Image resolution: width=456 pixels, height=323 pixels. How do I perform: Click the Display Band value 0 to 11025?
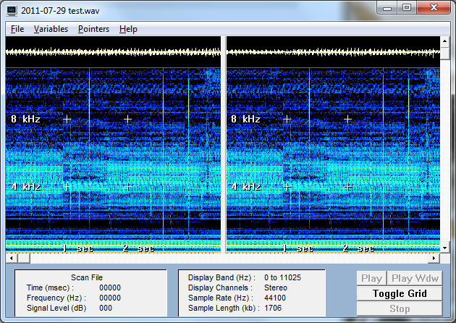tap(282, 277)
